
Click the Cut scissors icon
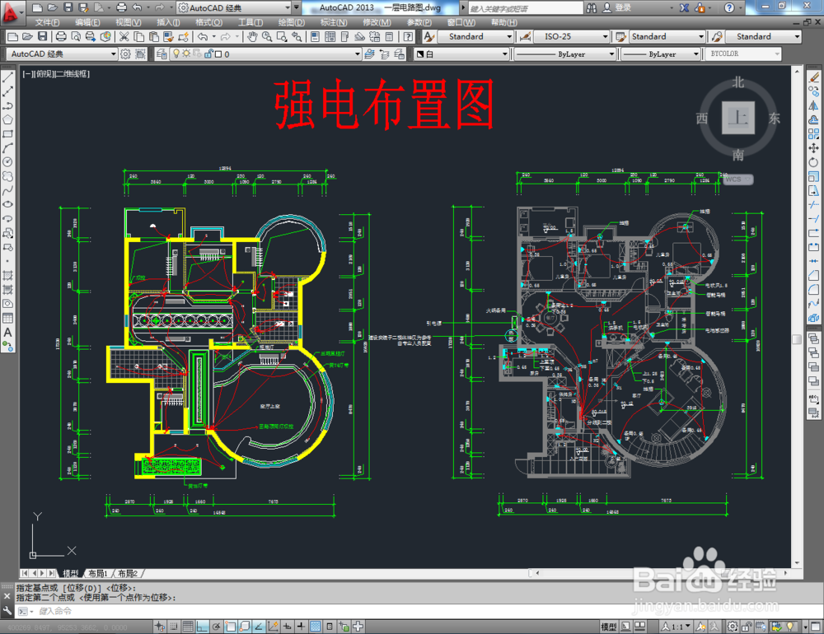124,36
